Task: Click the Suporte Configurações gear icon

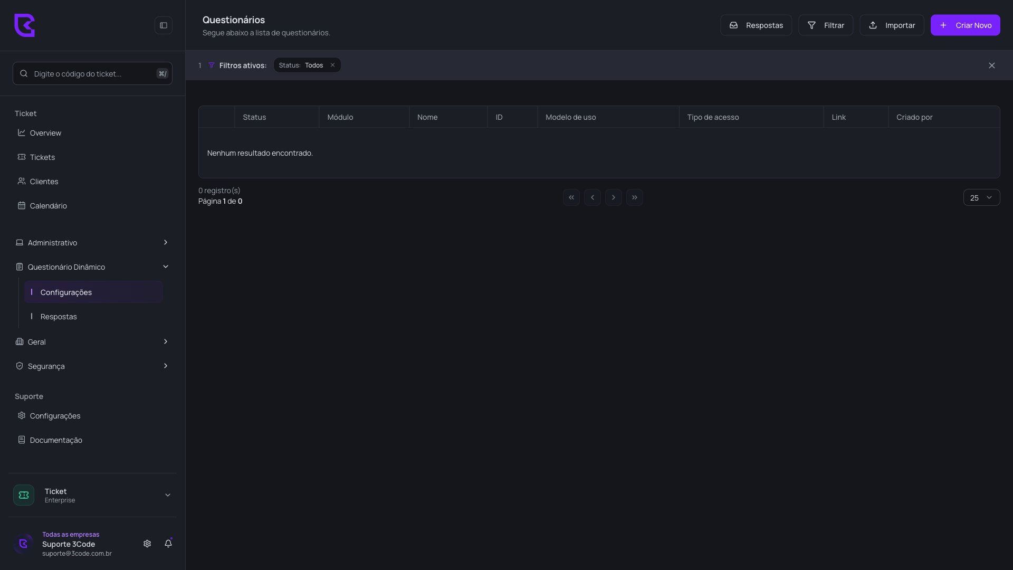Action: tap(22, 415)
